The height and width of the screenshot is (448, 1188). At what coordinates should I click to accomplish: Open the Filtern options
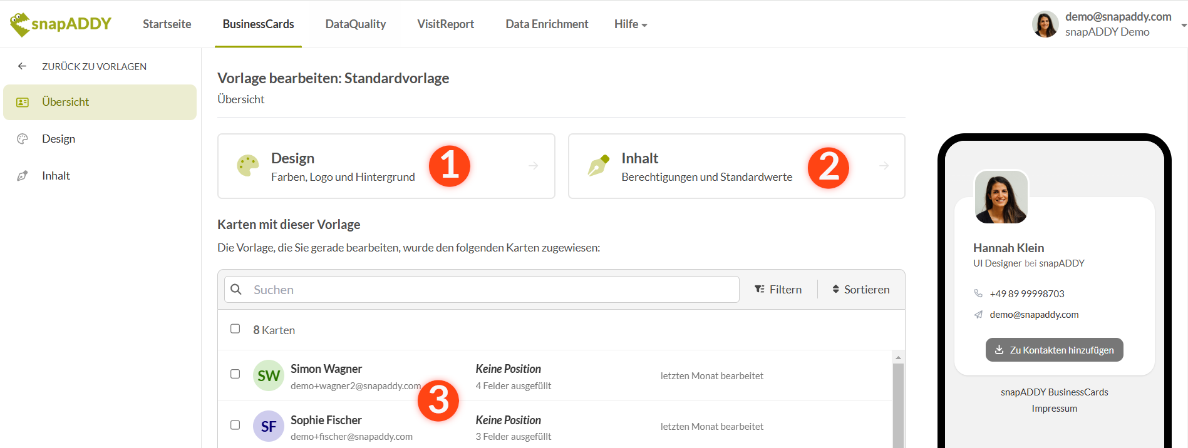click(778, 290)
